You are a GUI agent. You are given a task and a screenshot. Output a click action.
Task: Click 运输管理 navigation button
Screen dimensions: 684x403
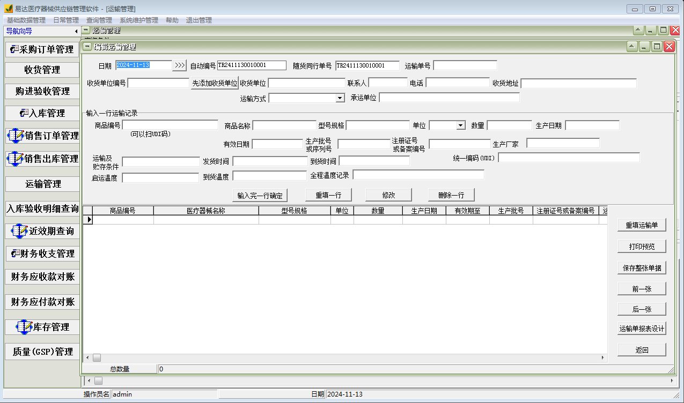42,184
